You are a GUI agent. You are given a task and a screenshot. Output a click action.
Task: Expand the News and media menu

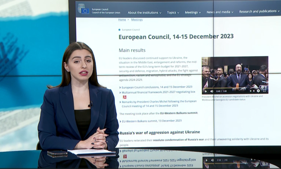[x=220, y=12]
